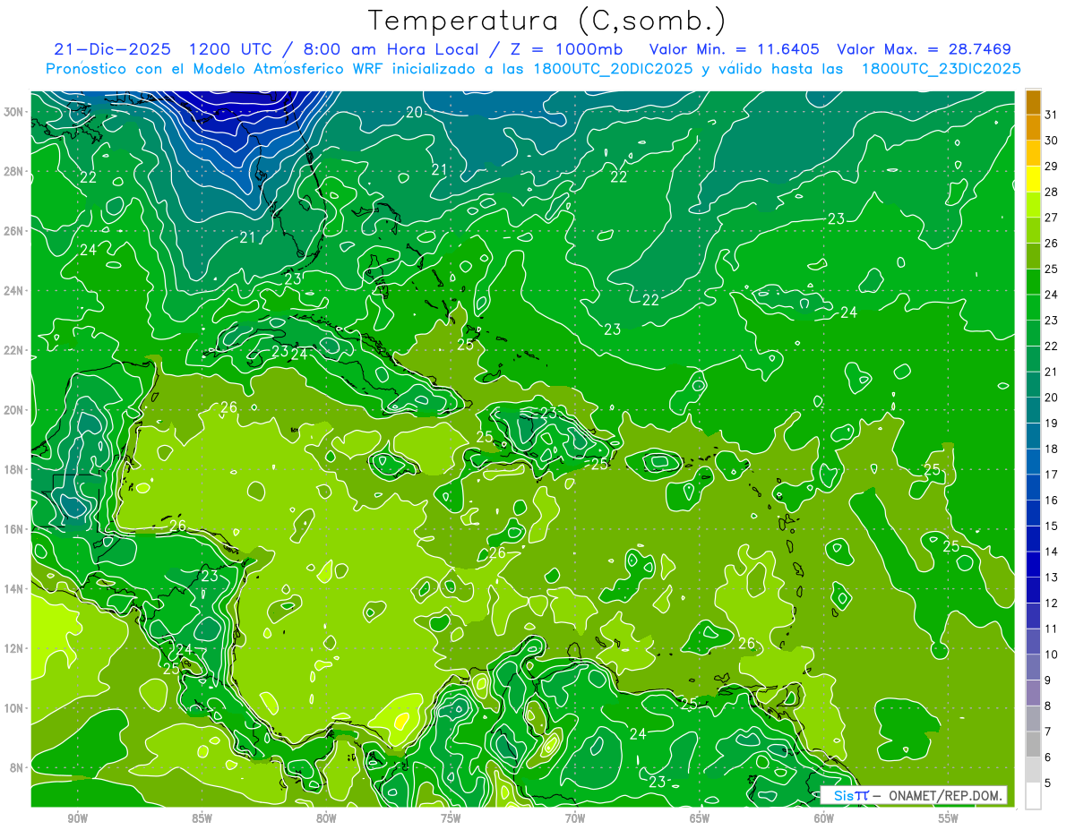Click the '60W' longitude axis label
The image size is (1075, 830).
click(824, 818)
